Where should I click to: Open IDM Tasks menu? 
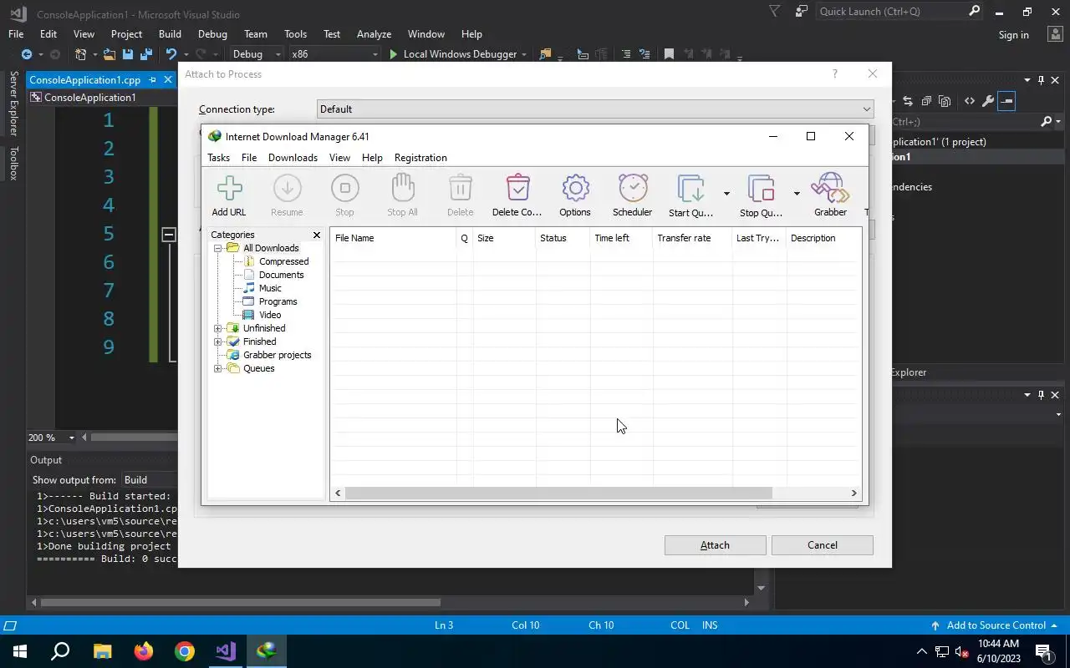pos(218,158)
